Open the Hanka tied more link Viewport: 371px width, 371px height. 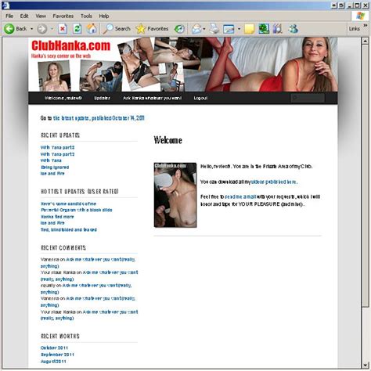tap(57, 217)
